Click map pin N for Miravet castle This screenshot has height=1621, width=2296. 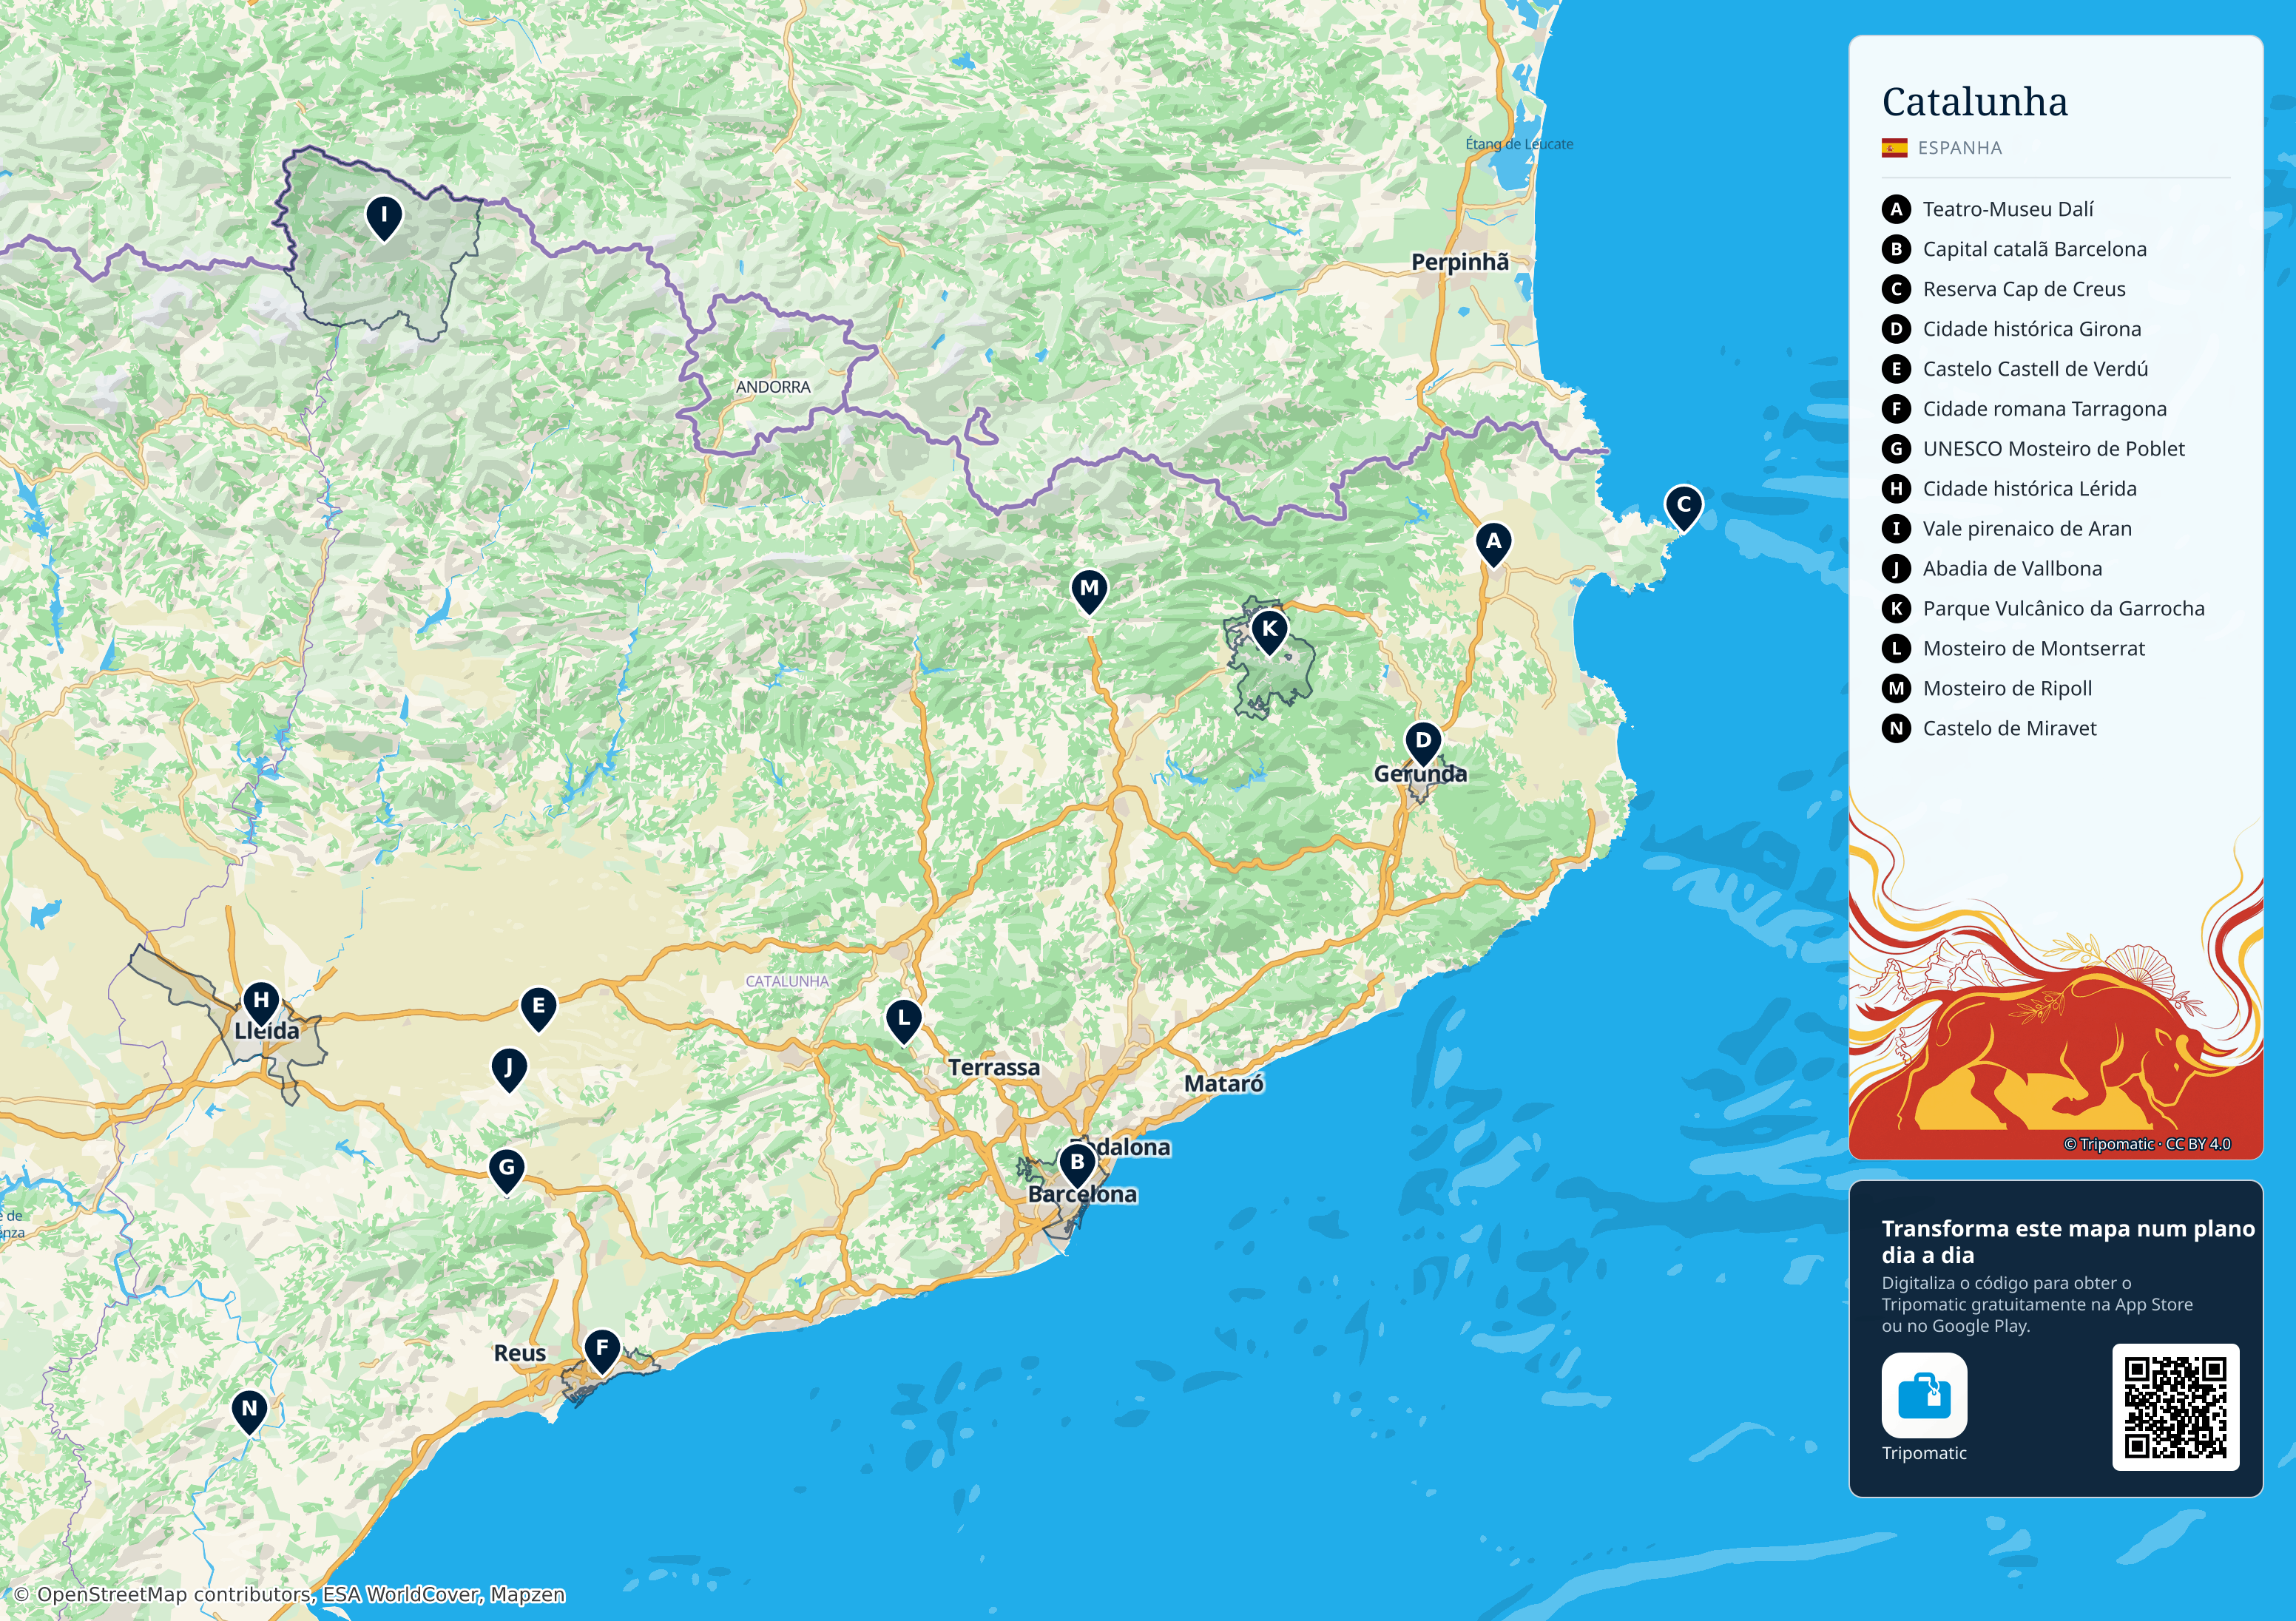pyautogui.click(x=249, y=1412)
